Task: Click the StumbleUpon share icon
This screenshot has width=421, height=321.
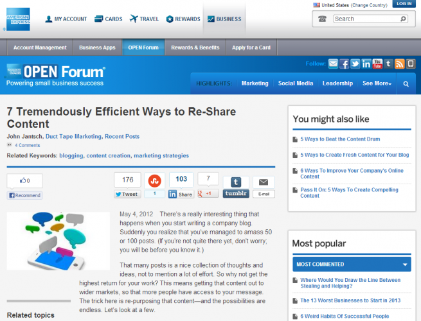Action: tap(154, 180)
